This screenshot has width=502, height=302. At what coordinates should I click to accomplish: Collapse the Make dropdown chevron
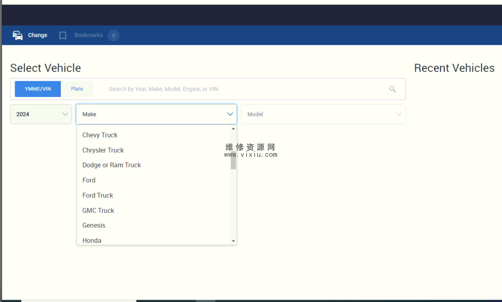click(x=230, y=114)
